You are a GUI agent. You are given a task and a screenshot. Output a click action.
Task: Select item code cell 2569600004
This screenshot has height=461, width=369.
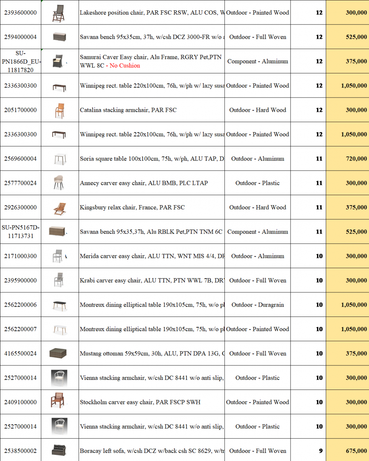[x=21, y=159]
